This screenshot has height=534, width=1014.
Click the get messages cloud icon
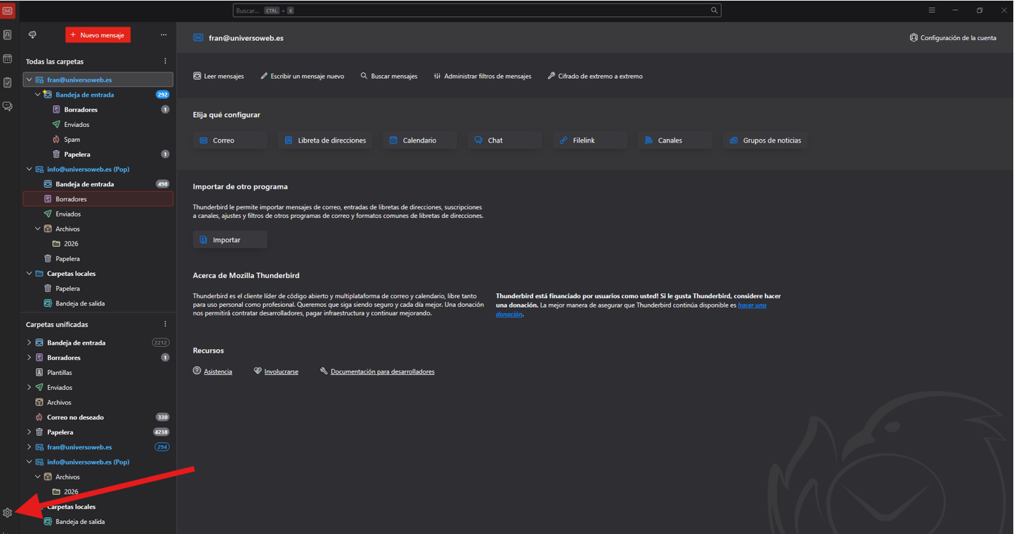coord(32,35)
